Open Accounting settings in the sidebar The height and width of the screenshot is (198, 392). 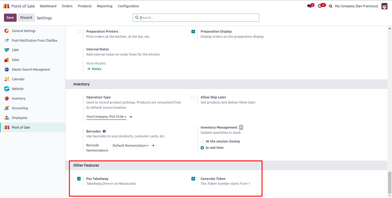[x=20, y=108]
